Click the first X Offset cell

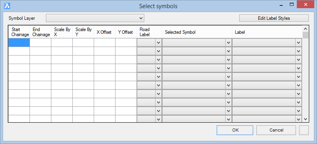[105, 43]
